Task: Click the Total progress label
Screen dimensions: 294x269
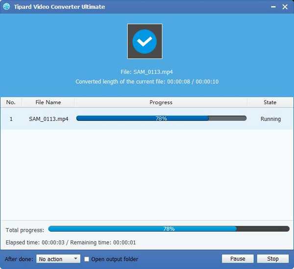Action: point(25,230)
